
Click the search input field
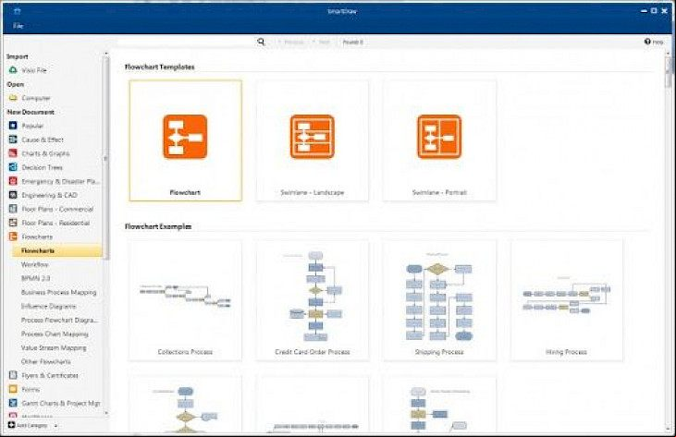(x=186, y=42)
